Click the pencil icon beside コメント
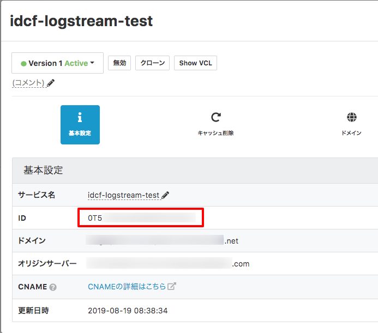 (x=51, y=83)
